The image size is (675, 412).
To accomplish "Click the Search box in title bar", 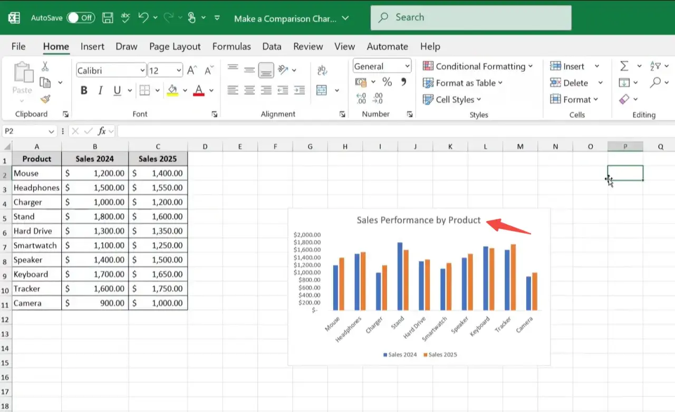I will 471,18.
